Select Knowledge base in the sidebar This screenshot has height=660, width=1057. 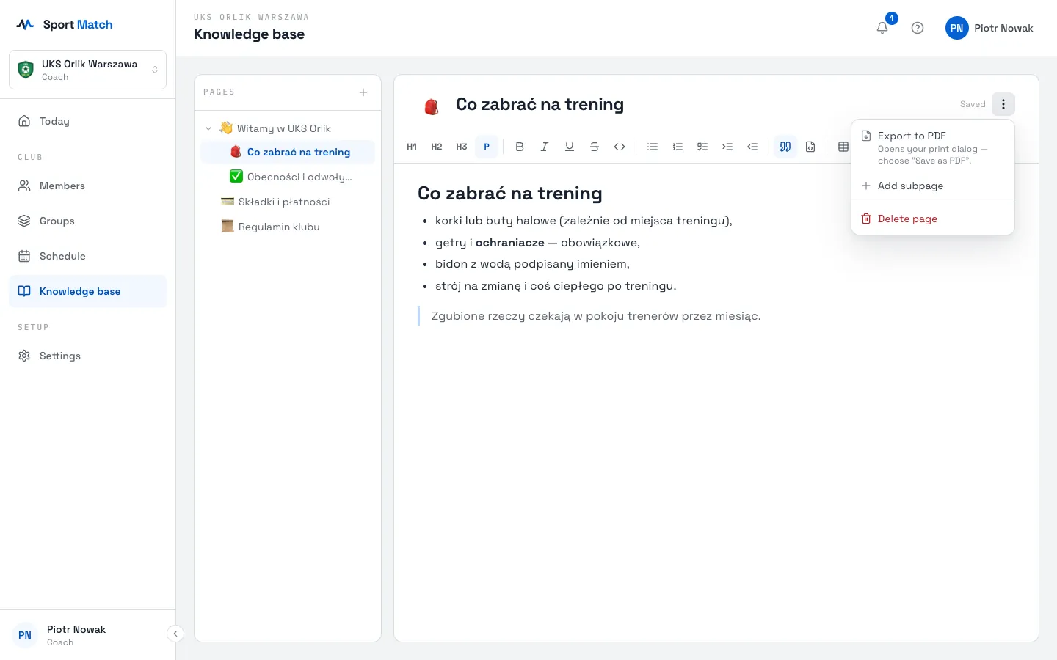coord(88,291)
